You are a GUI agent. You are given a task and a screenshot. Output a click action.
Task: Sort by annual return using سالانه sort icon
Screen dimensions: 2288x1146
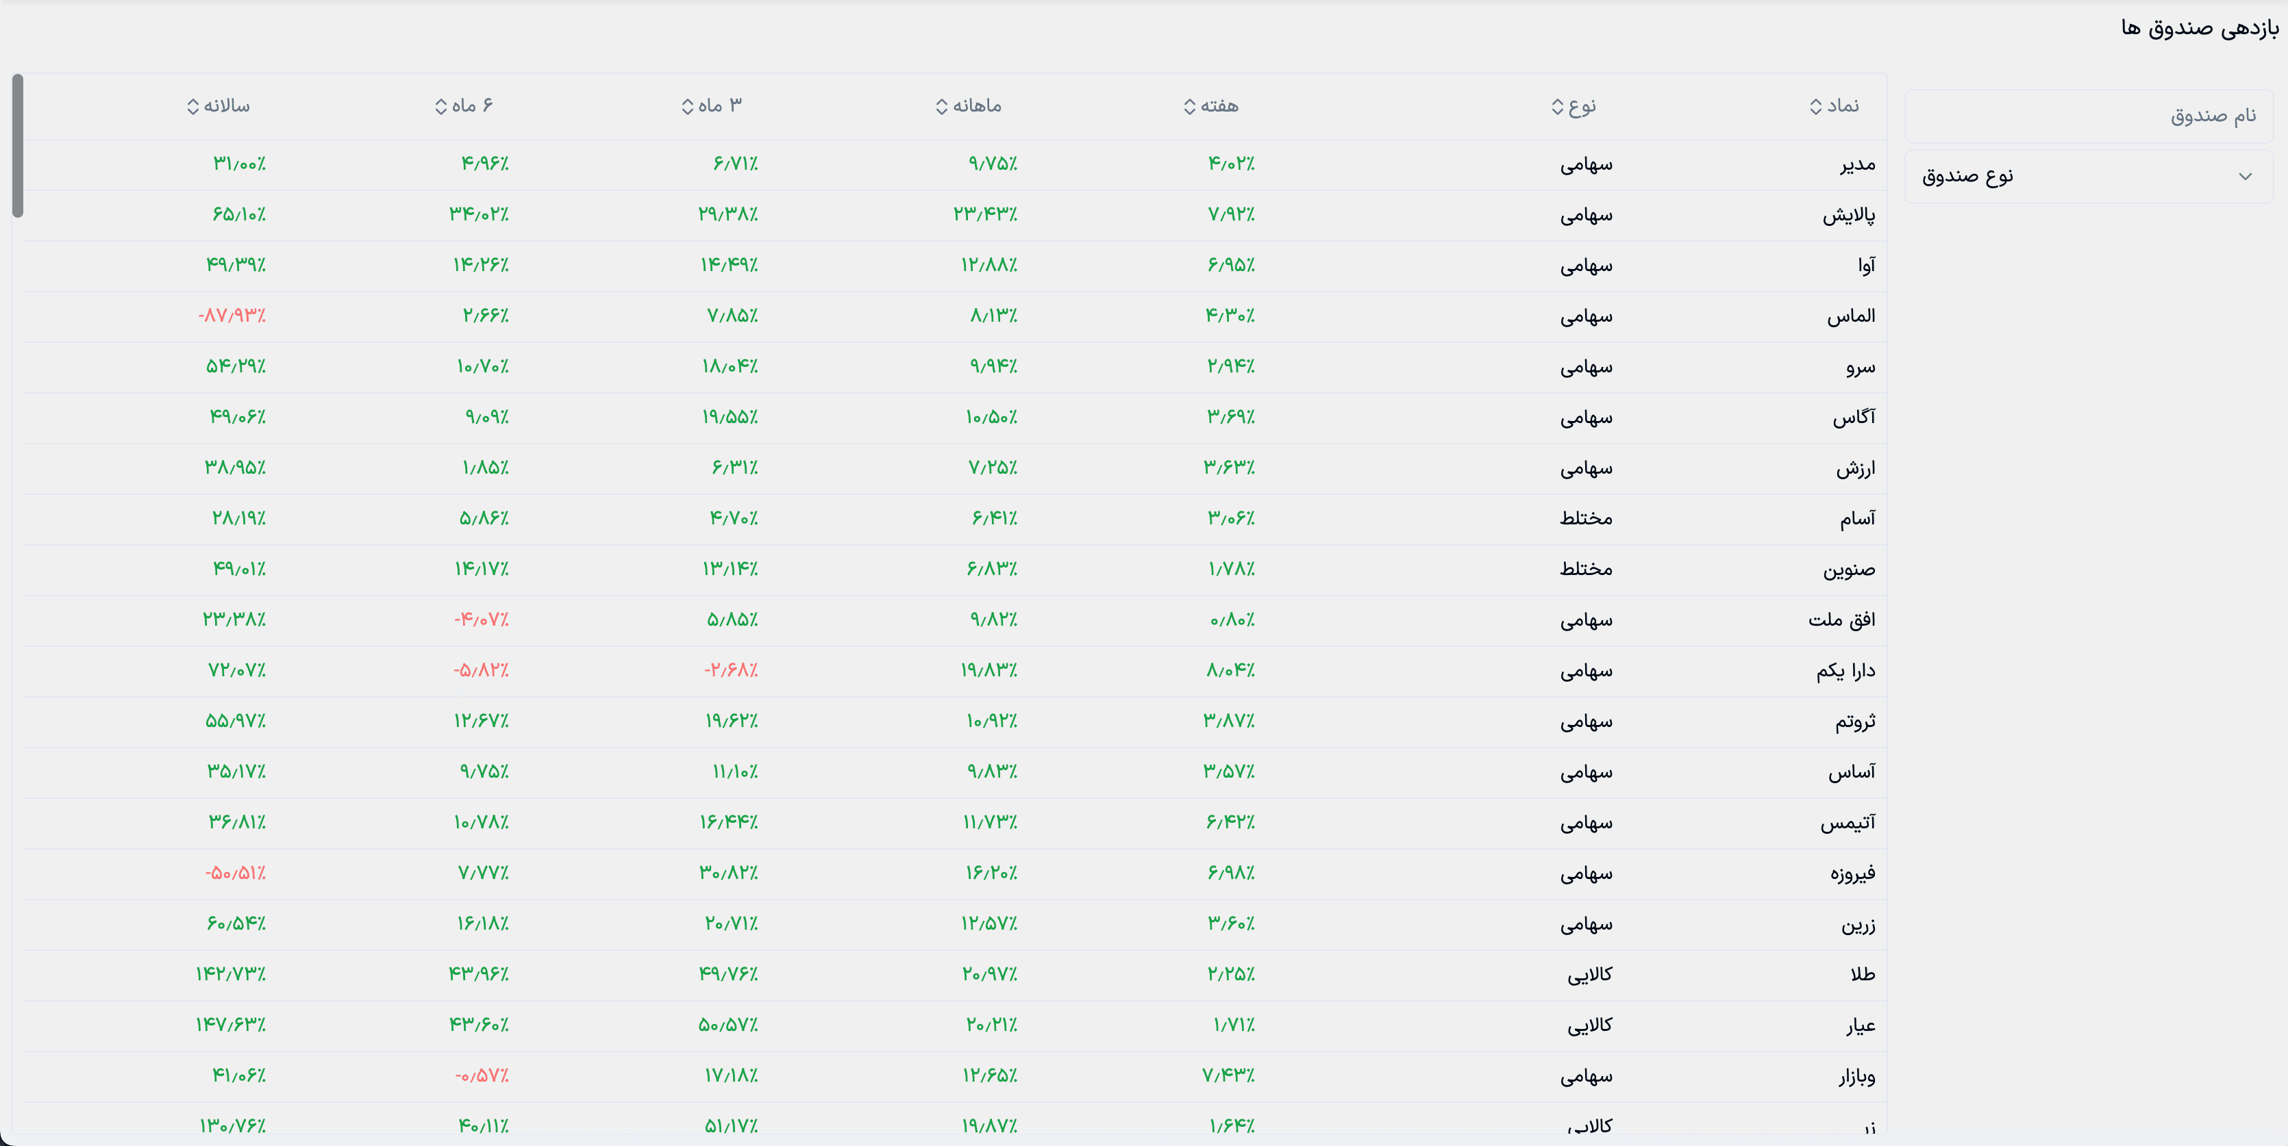192,107
